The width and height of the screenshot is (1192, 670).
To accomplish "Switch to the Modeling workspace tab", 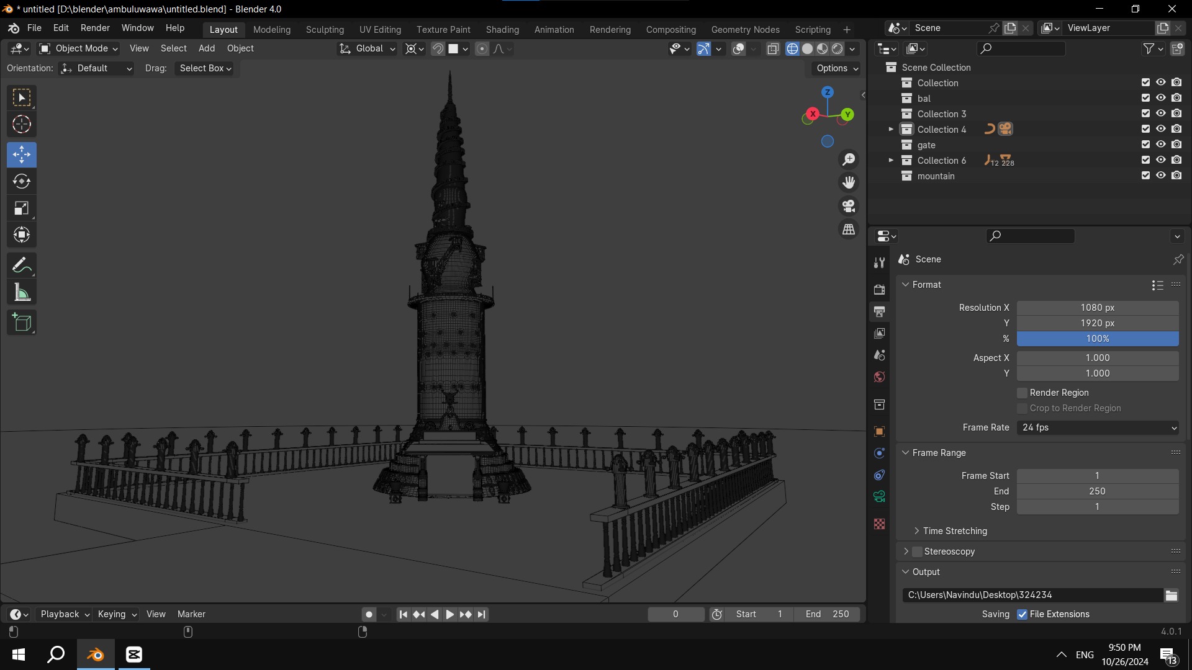I will coord(272,29).
